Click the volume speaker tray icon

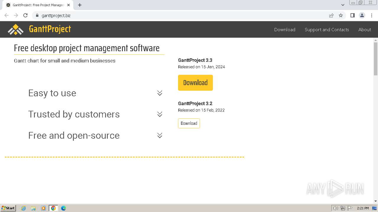tap(336, 208)
